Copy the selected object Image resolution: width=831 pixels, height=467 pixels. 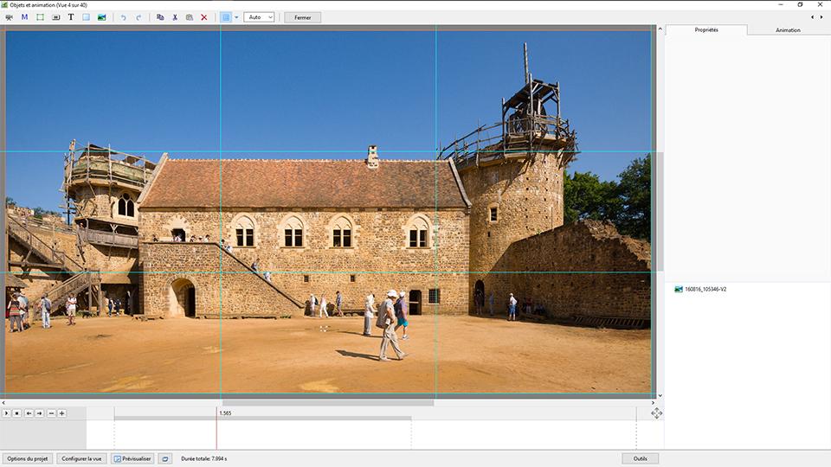click(x=160, y=17)
